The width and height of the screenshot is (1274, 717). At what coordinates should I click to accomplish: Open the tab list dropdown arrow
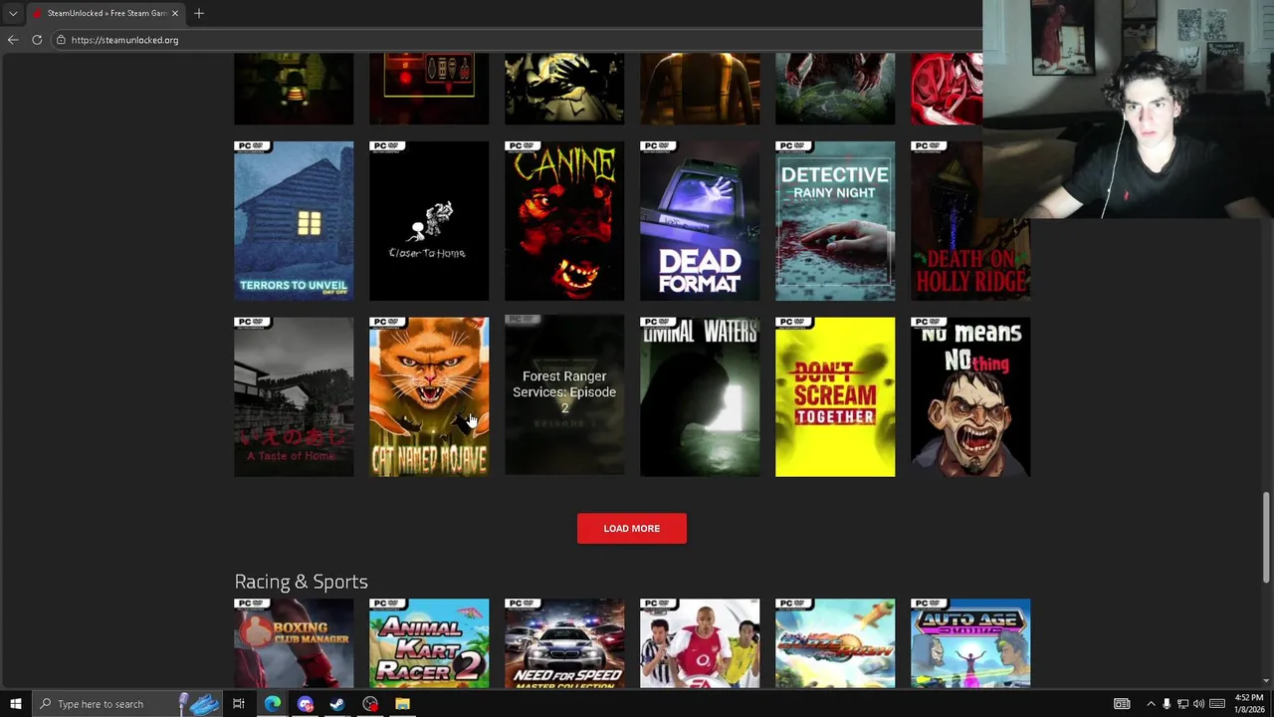[13, 13]
